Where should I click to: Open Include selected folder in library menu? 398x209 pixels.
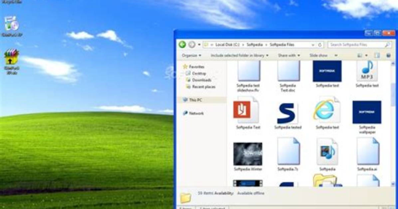[239, 55]
